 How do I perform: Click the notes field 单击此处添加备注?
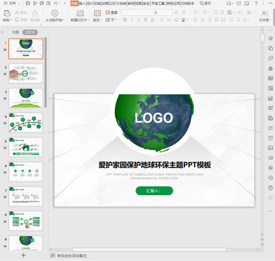pyautogui.click(x=71, y=255)
